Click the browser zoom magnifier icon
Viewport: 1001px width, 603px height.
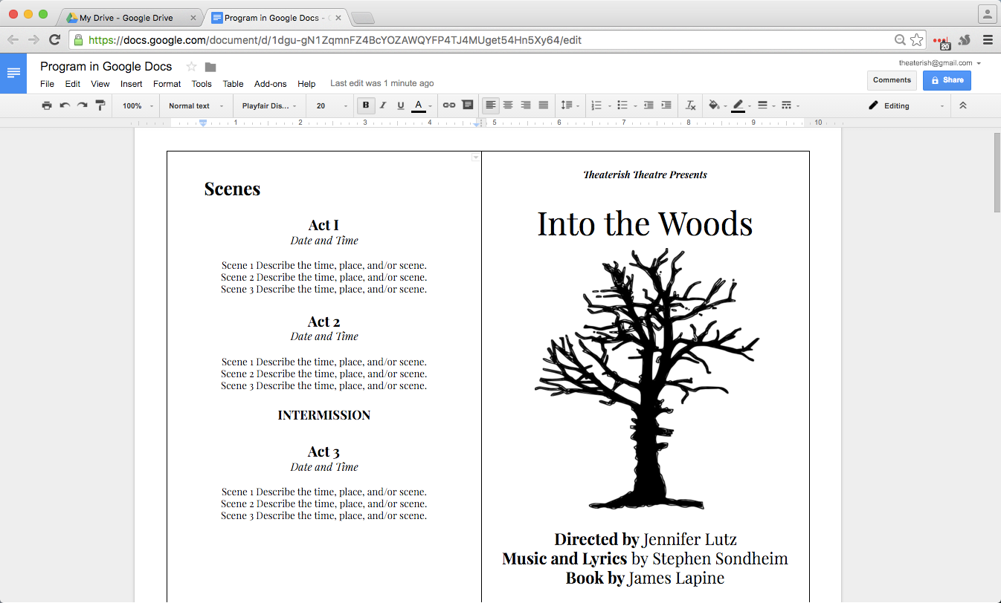[x=900, y=40]
